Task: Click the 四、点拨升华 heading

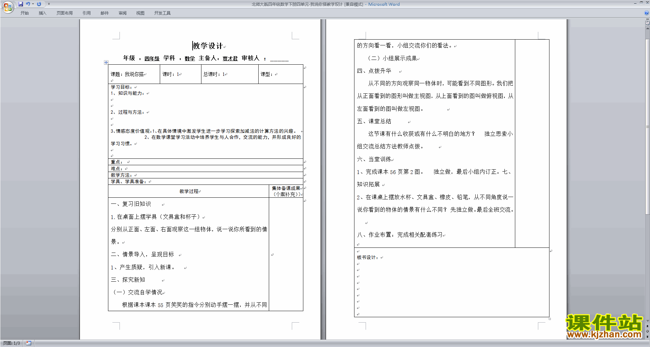Action: click(374, 71)
